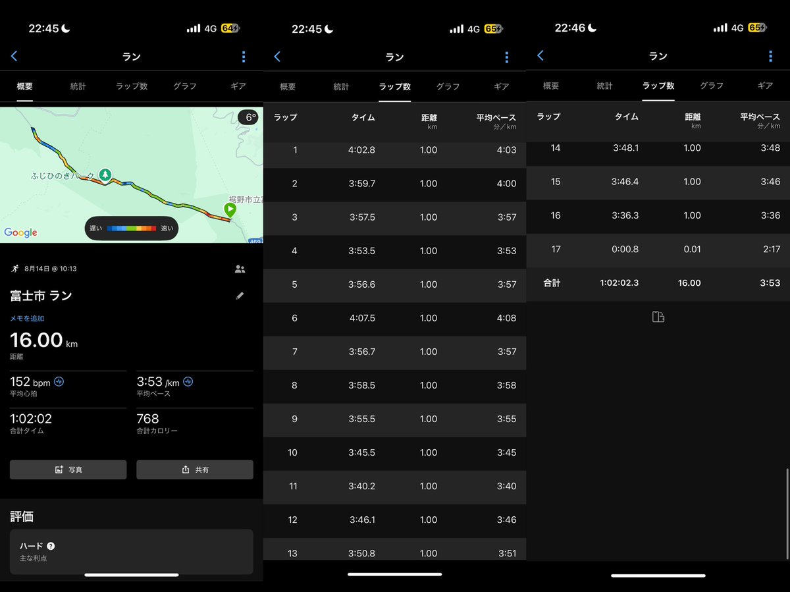Tap lap 3 time 3:57.5
The width and height of the screenshot is (790, 592).
point(362,217)
